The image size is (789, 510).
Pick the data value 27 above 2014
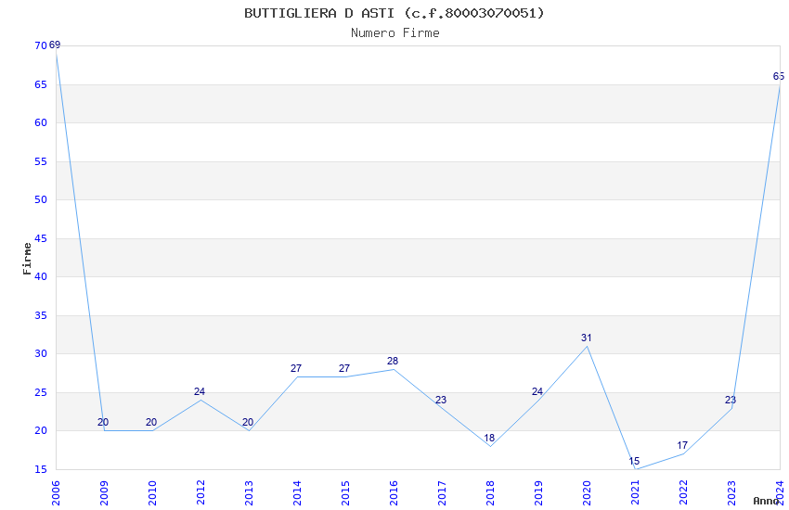pos(296,368)
